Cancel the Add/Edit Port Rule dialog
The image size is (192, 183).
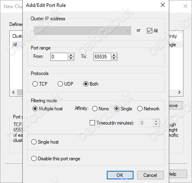pos(151,175)
